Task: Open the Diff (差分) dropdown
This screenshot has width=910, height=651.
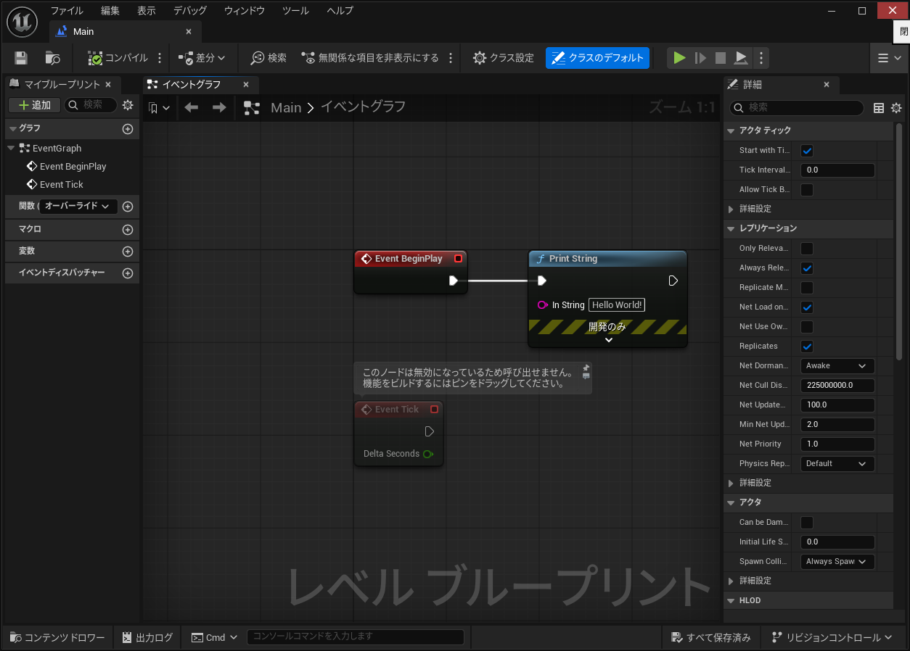Action: (202, 58)
